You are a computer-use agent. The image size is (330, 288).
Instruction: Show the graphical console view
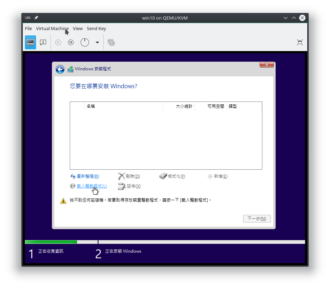click(30, 42)
